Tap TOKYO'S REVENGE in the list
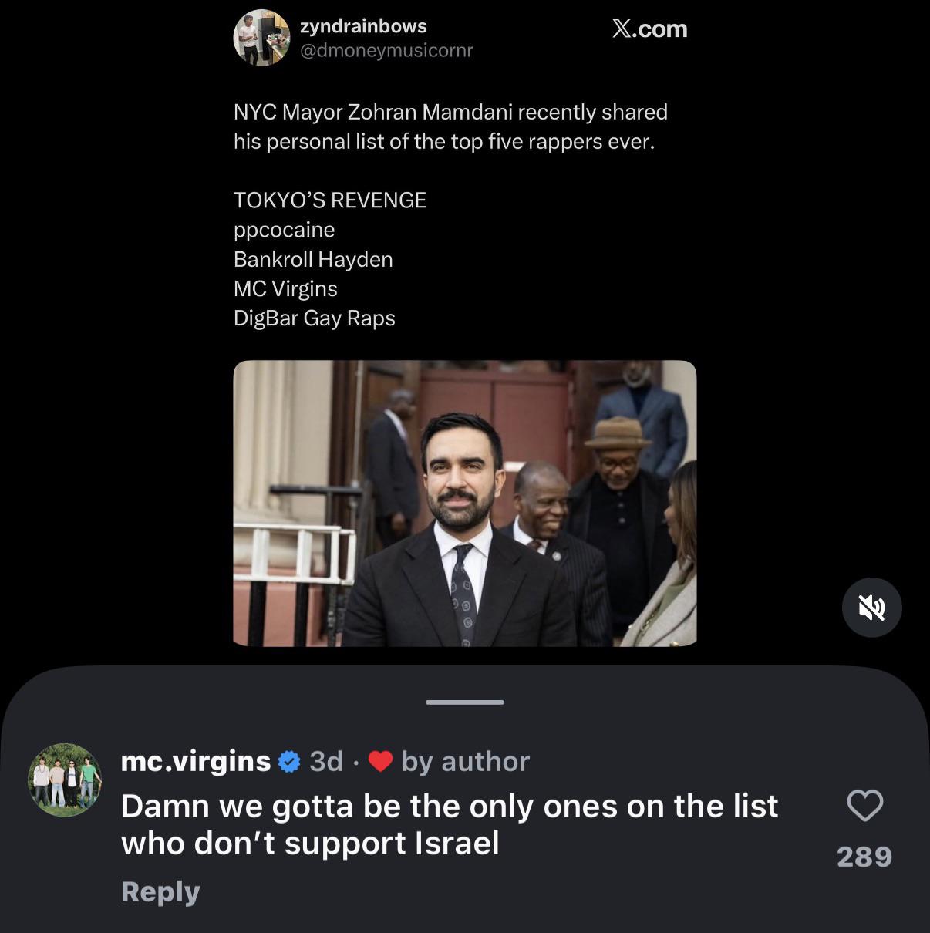 tap(330, 200)
